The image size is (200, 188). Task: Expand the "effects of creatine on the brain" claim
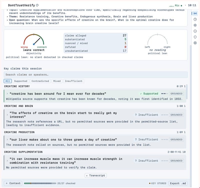tap(7, 115)
